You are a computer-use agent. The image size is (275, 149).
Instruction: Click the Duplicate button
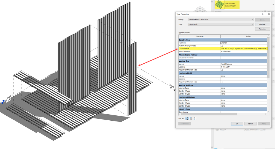(x=262, y=24)
